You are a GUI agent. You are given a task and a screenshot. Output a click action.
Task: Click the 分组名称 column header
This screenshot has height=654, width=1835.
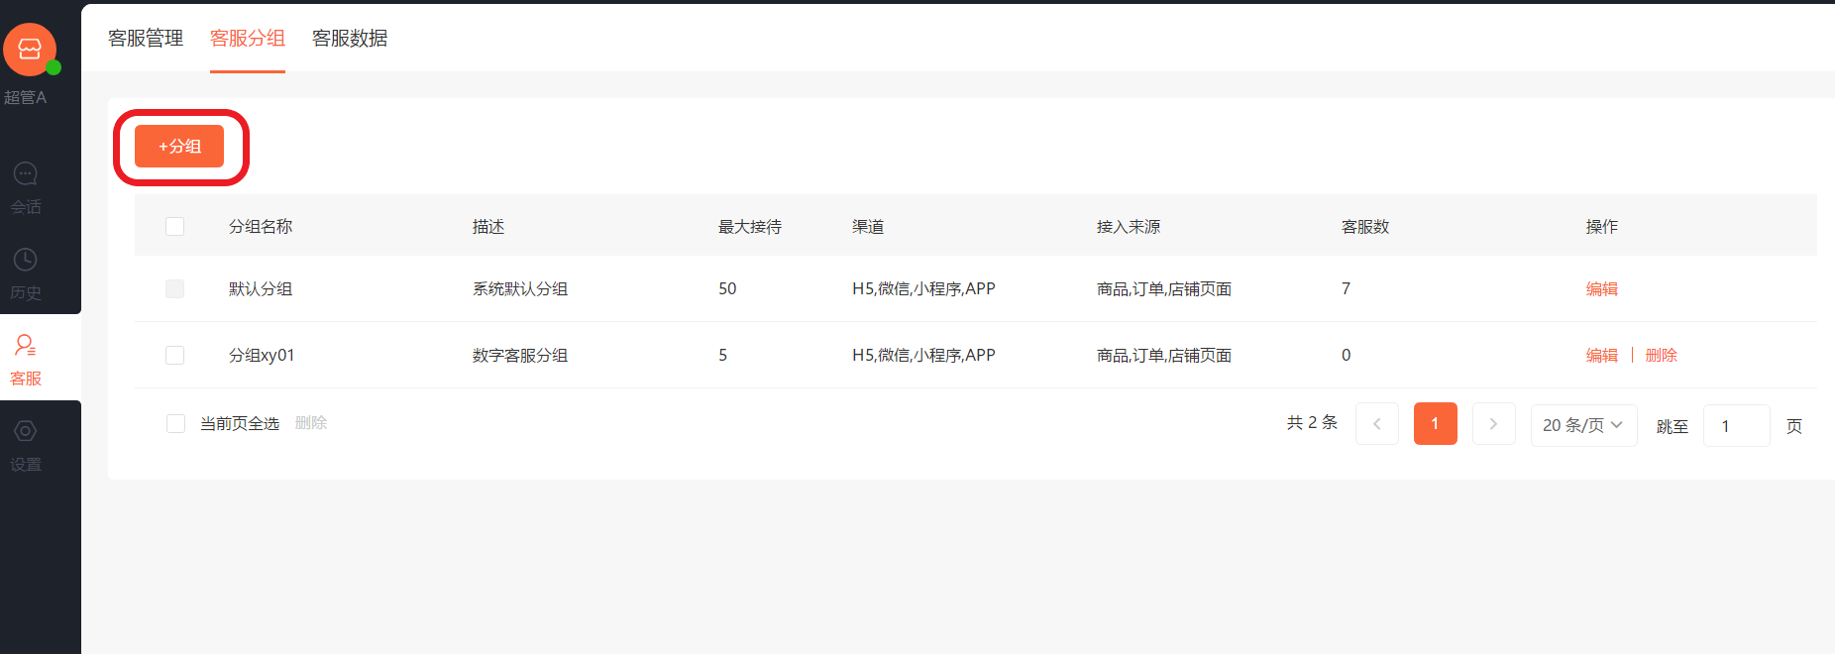[x=261, y=227]
